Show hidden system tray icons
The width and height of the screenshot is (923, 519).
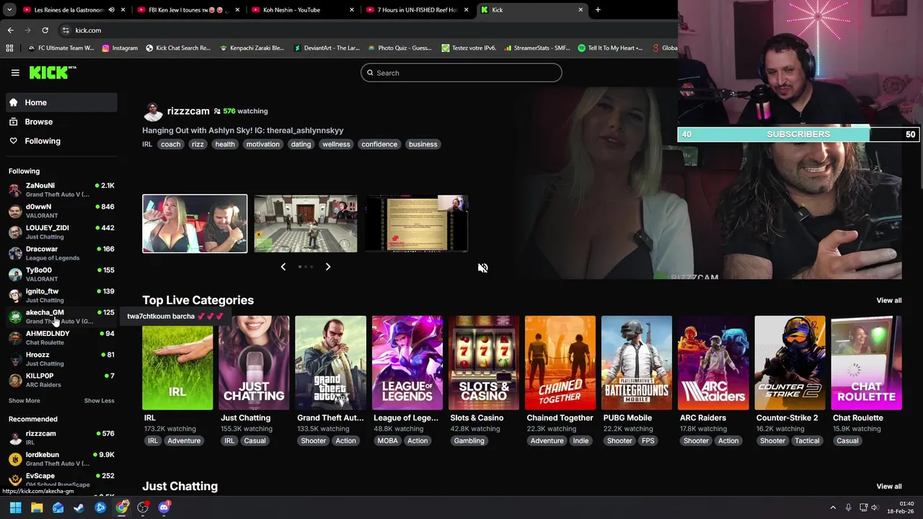(x=833, y=507)
